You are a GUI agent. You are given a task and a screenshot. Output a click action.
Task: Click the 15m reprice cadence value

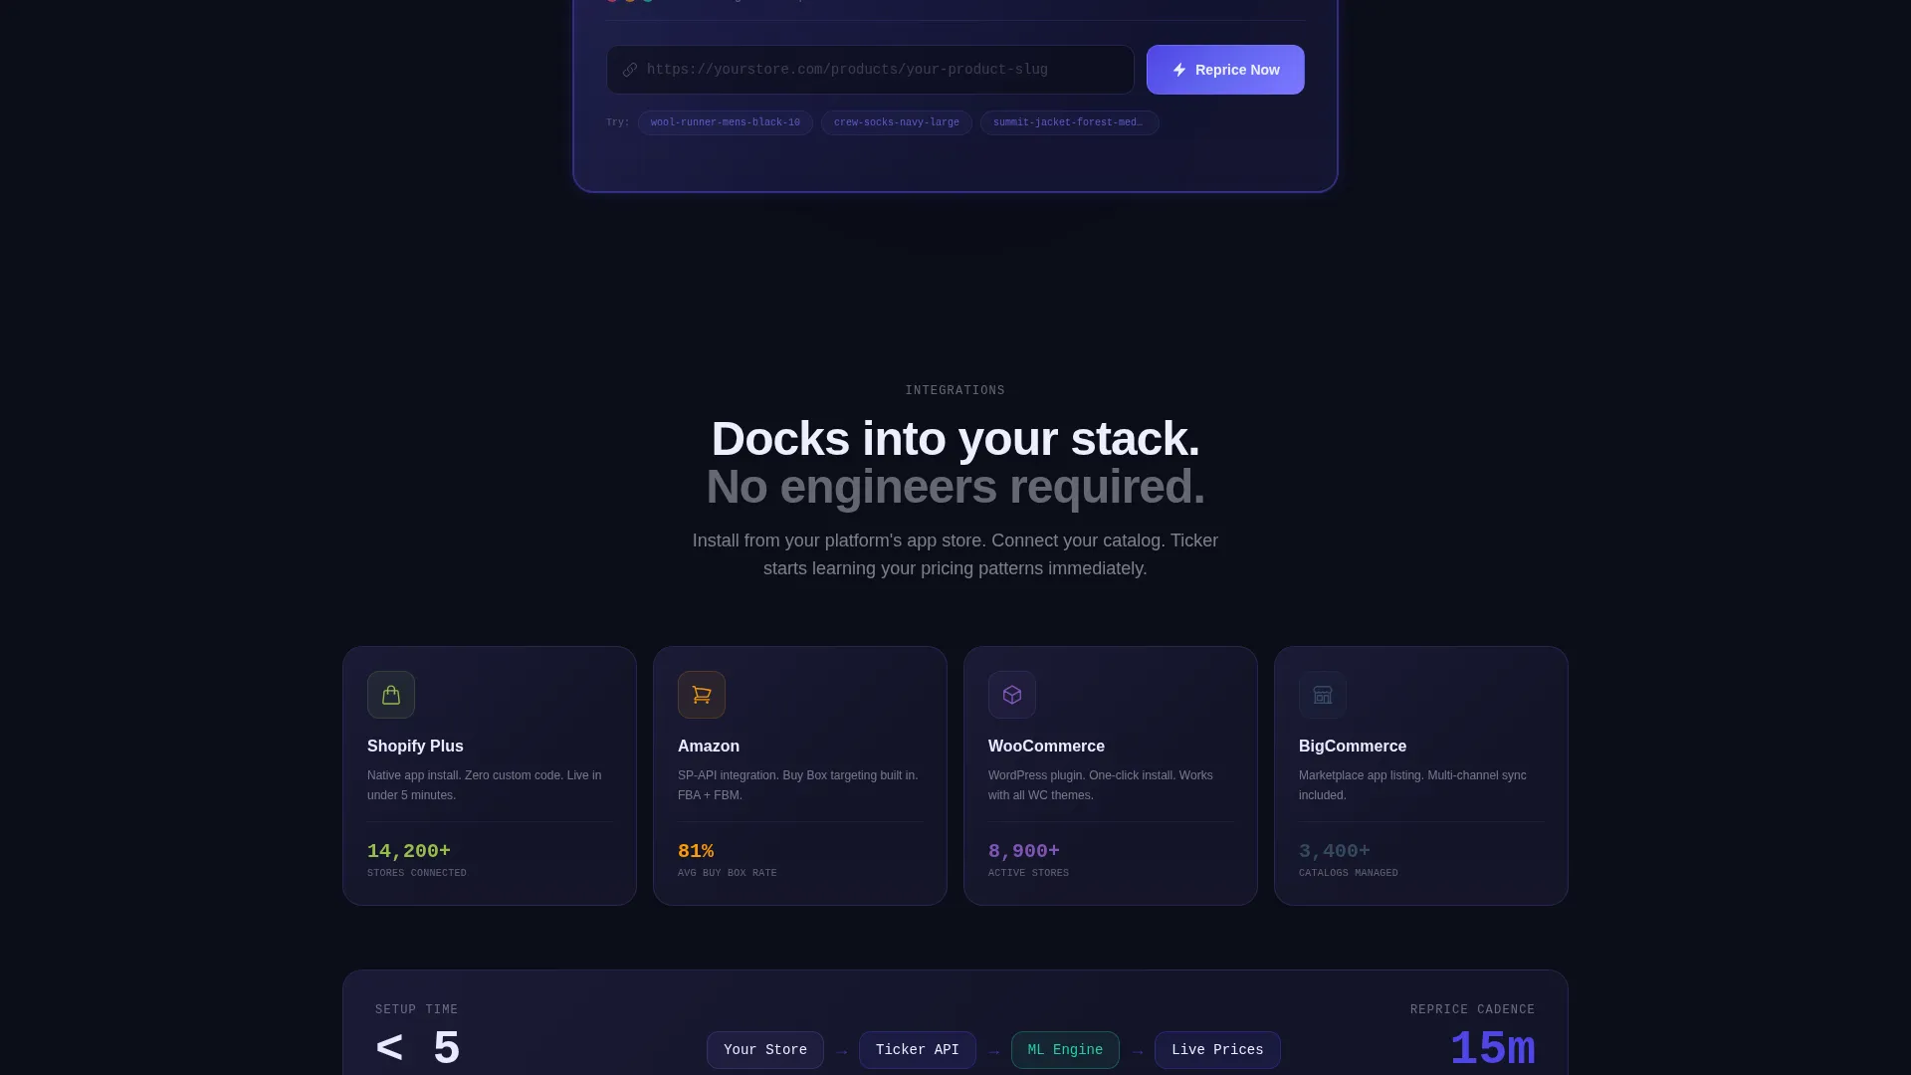(x=1492, y=1049)
